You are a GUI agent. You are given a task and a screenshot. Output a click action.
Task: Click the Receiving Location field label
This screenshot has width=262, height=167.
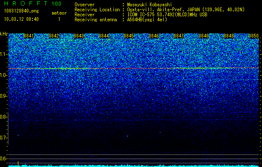[x=97, y=10]
